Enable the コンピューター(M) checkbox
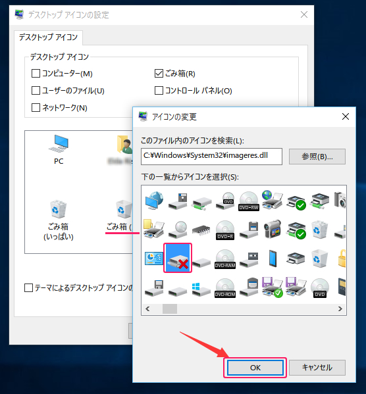 click(62, 74)
